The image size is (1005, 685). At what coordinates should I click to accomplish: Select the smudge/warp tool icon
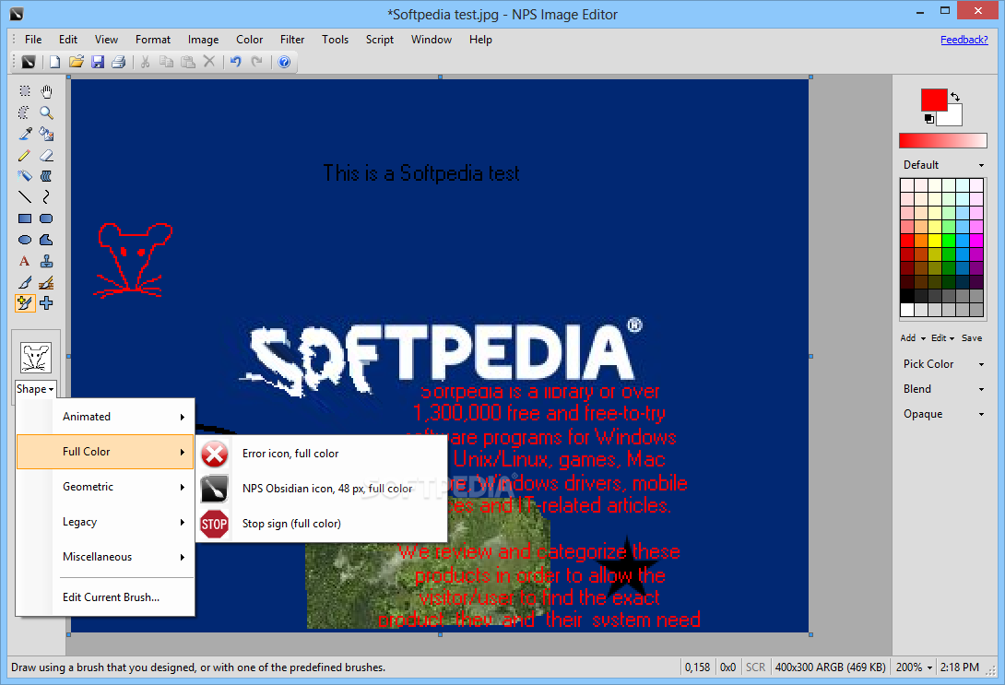[46, 176]
